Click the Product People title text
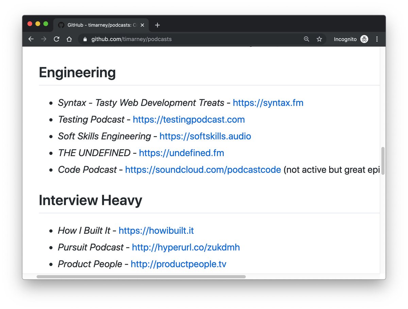The width and height of the screenshot is (408, 309). point(90,264)
